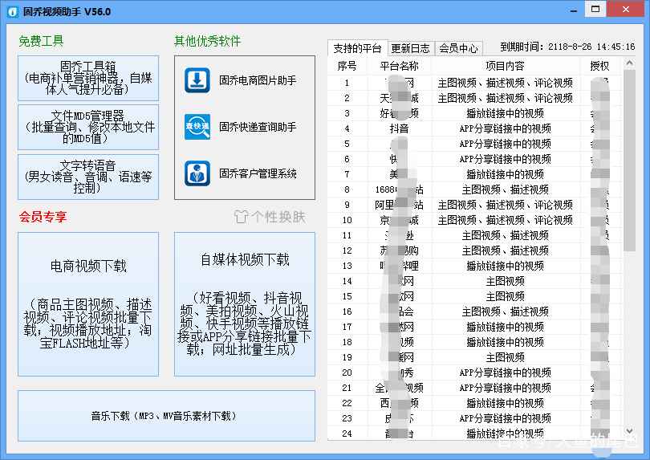Select the 抖音 row in platform list
The height and width of the screenshot is (460, 650).
tap(399, 128)
